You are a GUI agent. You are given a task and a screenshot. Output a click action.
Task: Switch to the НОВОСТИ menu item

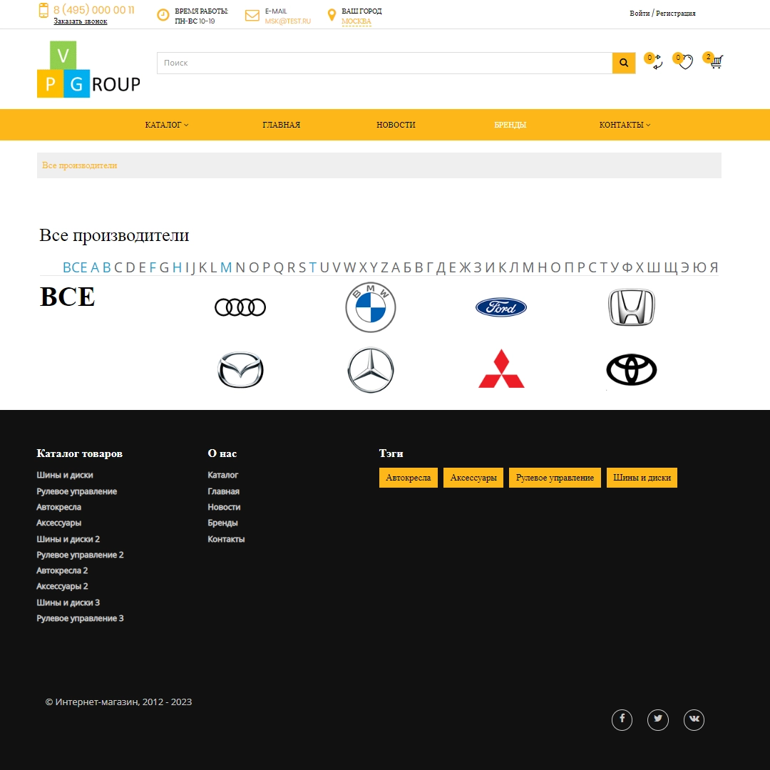pyautogui.click(x=396, y=125)
